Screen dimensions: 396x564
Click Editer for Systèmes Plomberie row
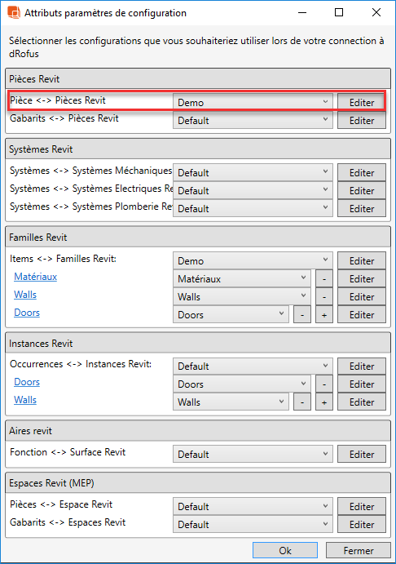362,209
